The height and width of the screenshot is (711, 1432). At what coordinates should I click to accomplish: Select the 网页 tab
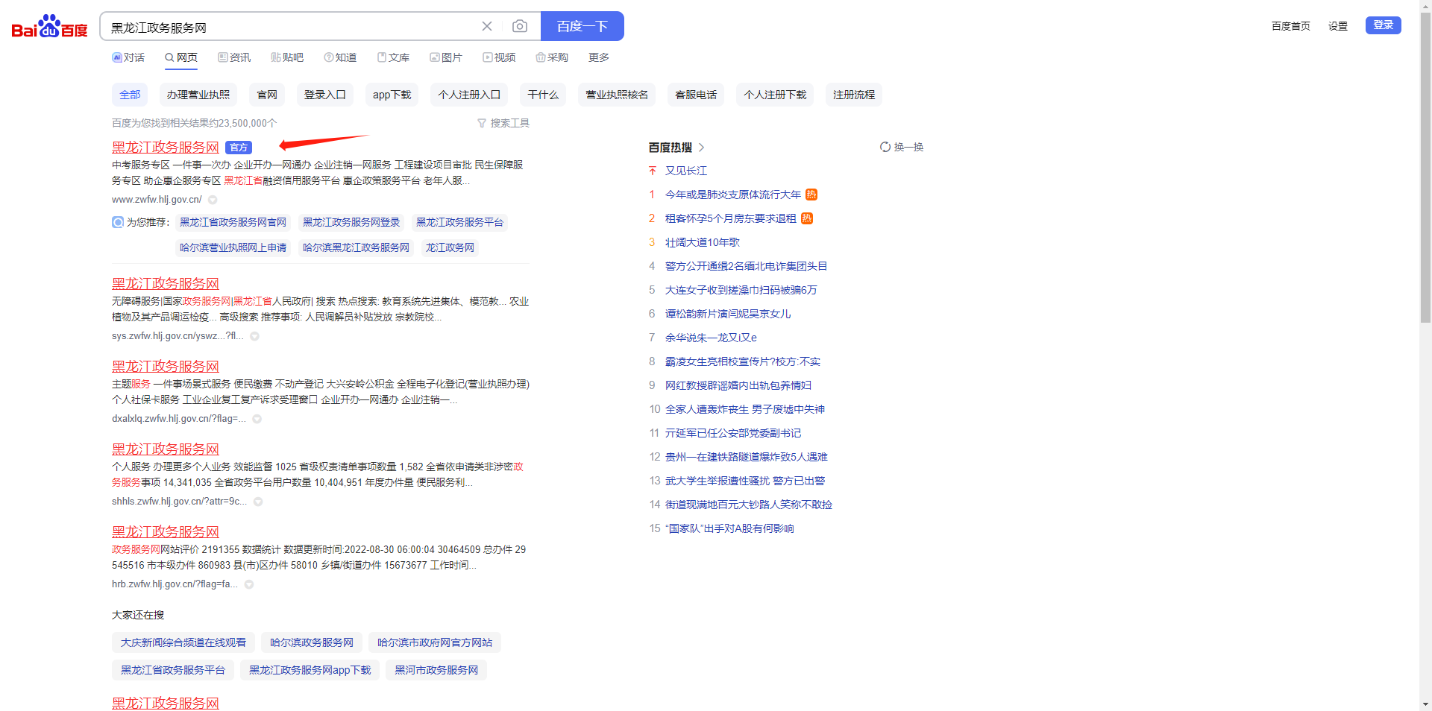click(x=181, y=57)
